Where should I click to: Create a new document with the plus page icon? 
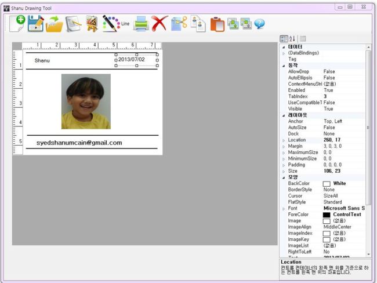pyautogui.click(x=17, y=23)
